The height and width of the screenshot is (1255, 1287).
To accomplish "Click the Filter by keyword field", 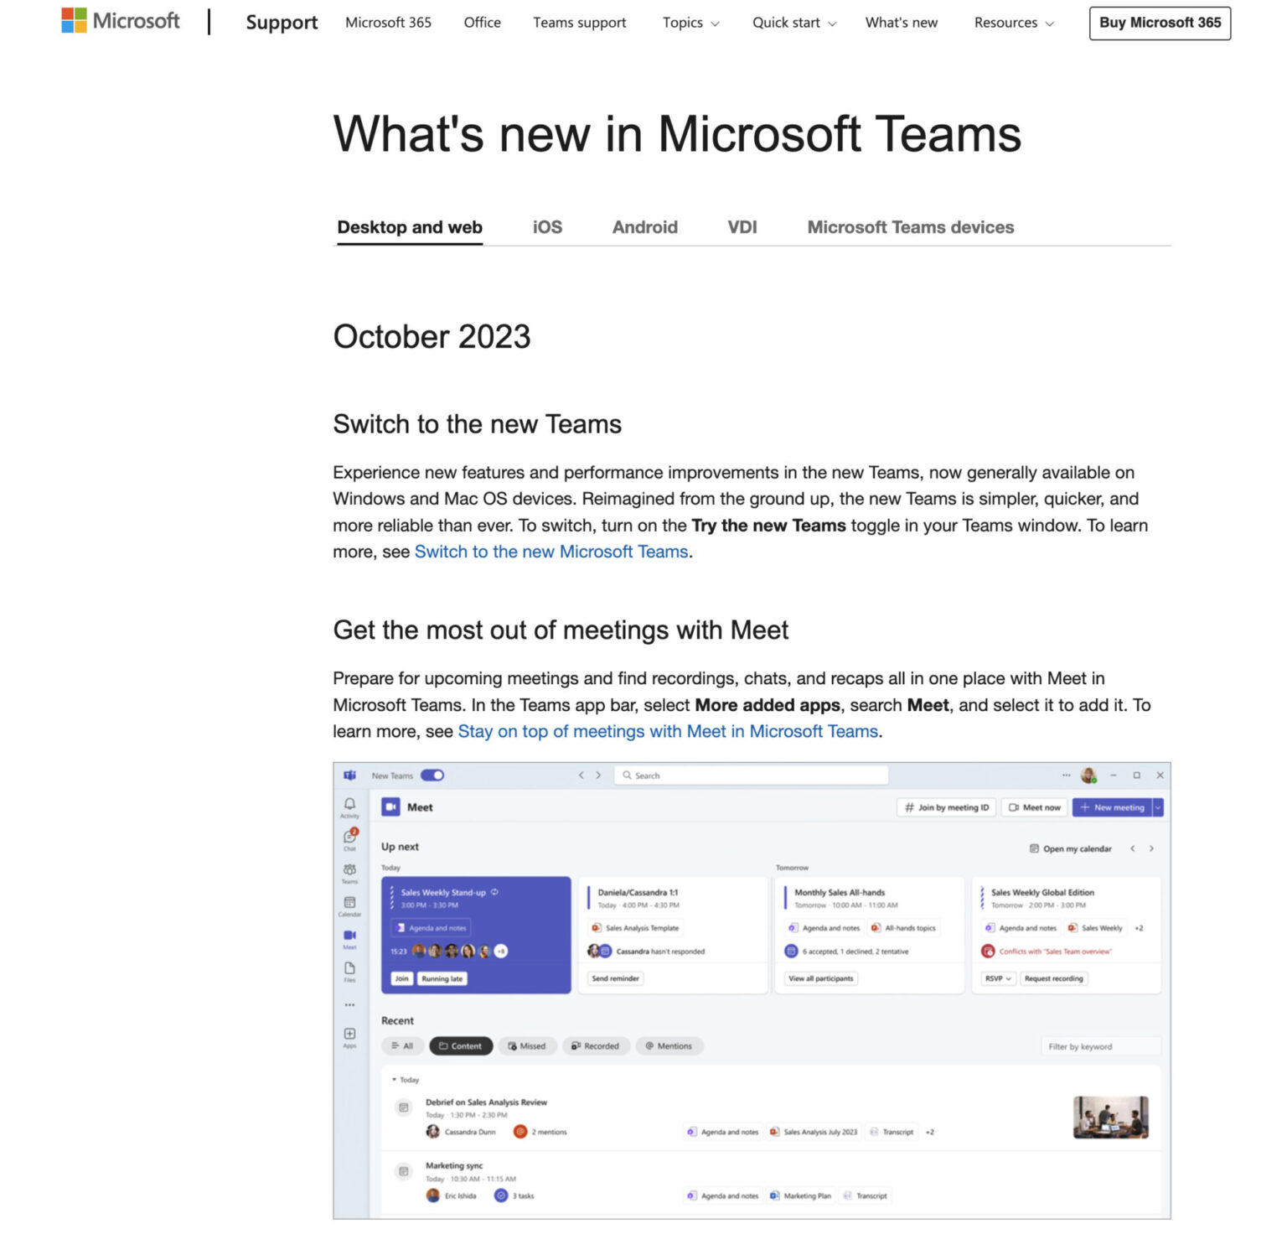I will click(x=1100, y=1046).
